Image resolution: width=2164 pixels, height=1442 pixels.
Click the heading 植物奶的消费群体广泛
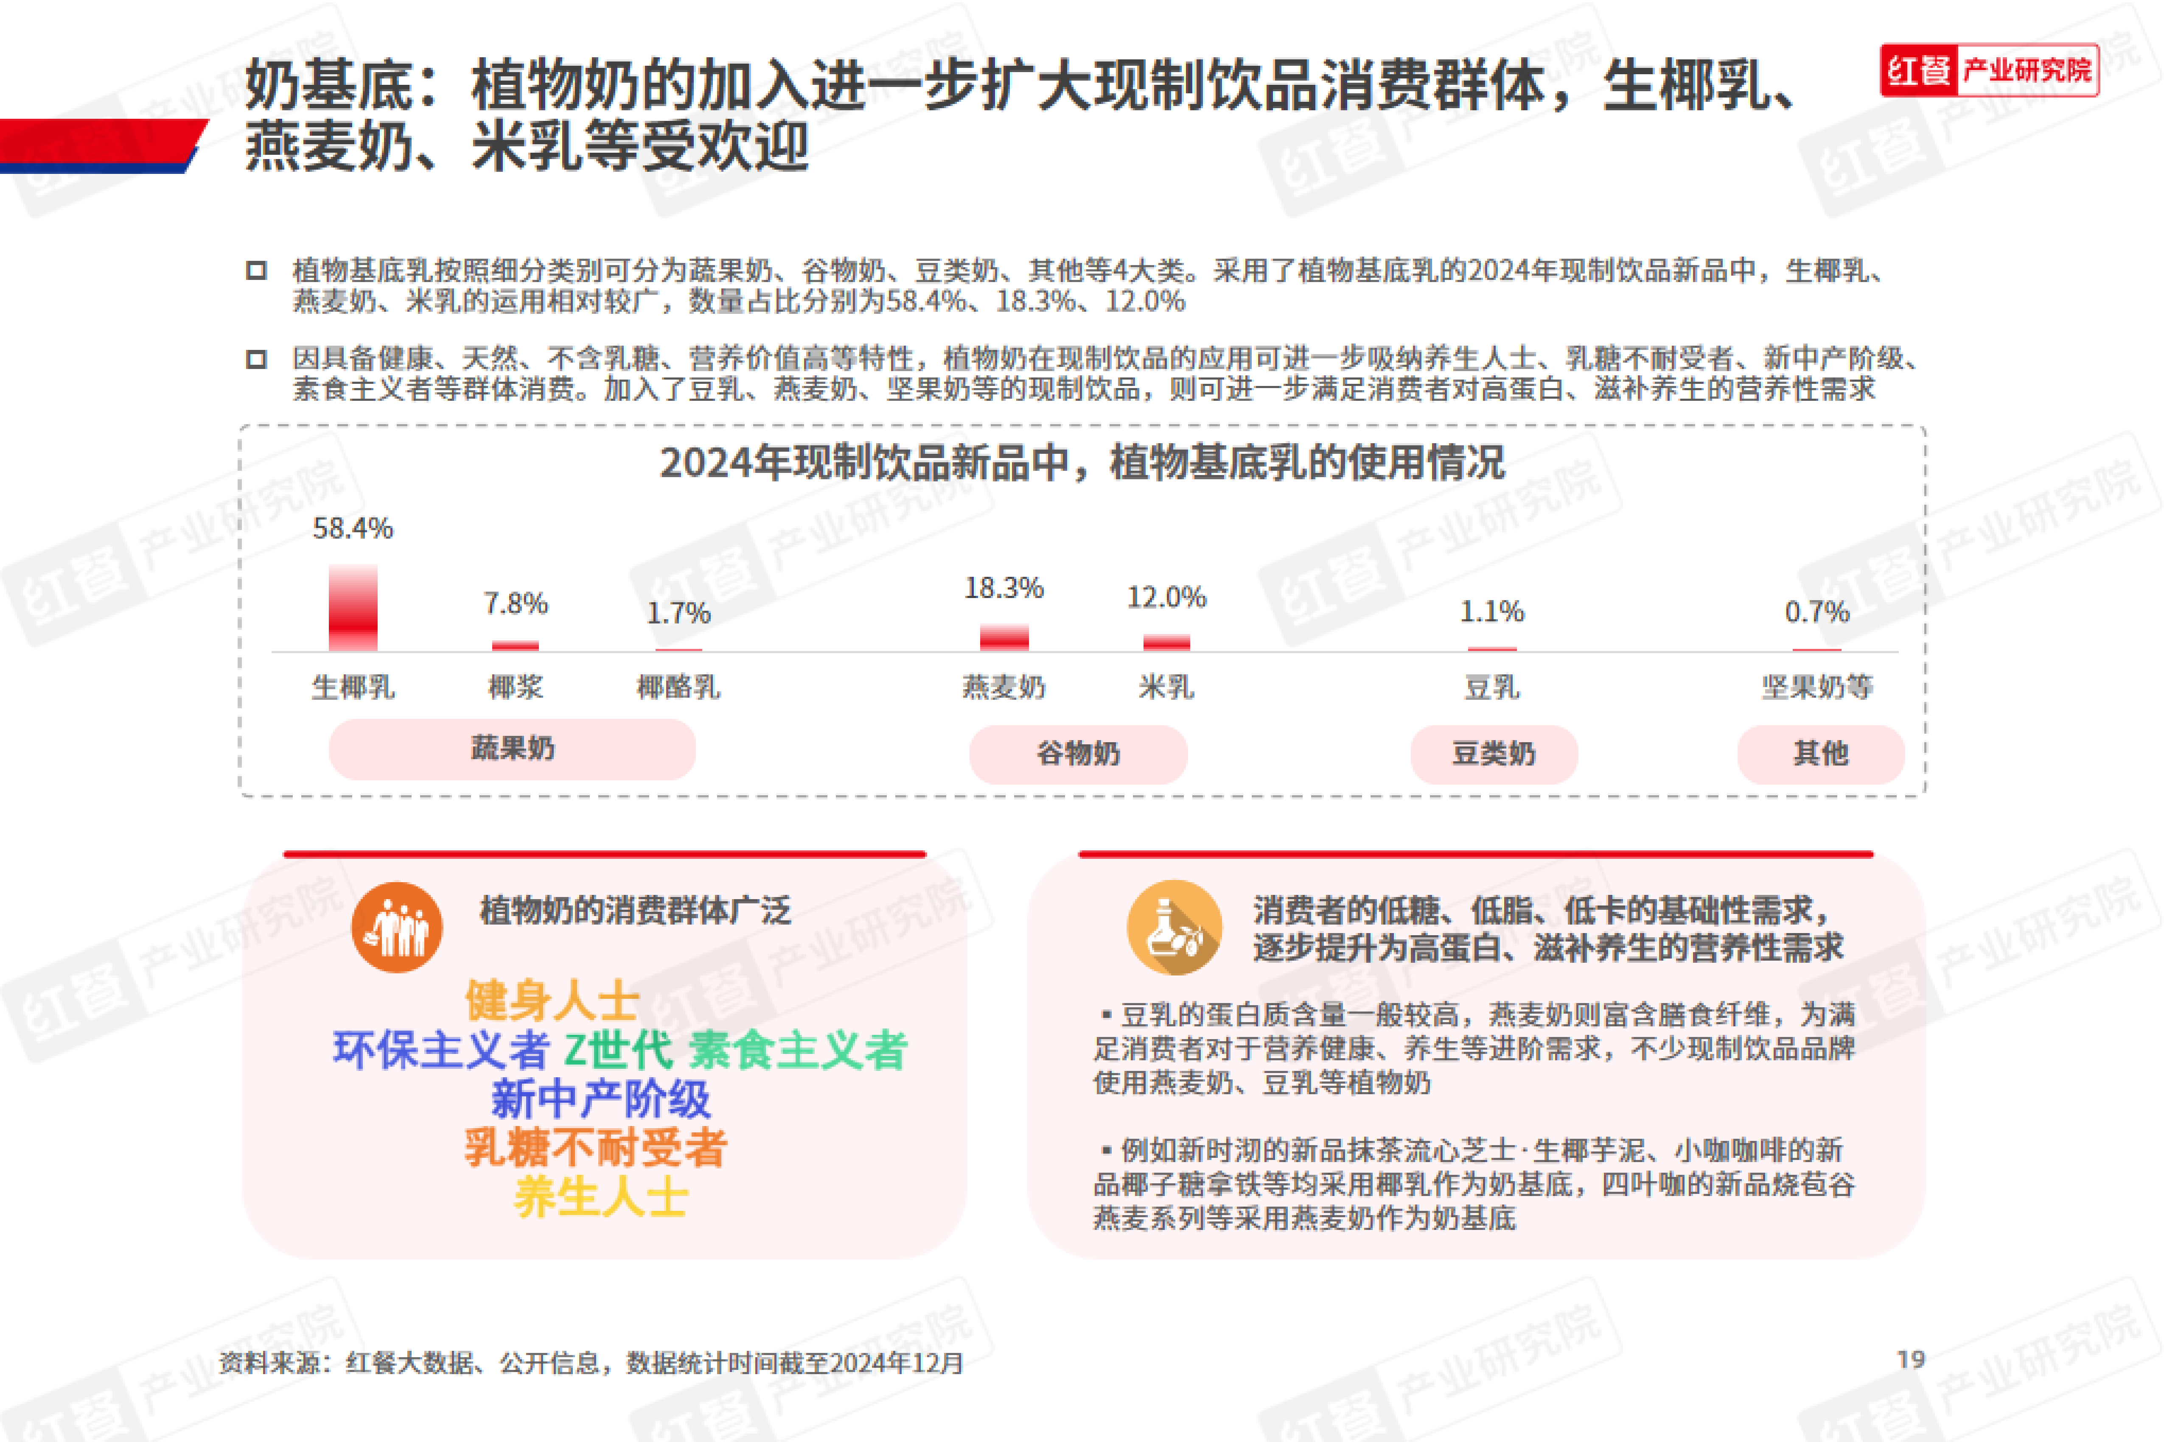636,911
